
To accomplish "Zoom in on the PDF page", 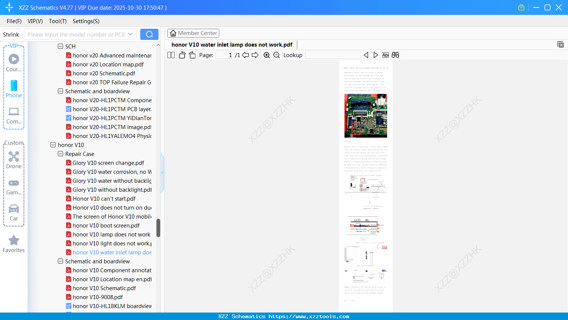I will click(x=267, y=55).
